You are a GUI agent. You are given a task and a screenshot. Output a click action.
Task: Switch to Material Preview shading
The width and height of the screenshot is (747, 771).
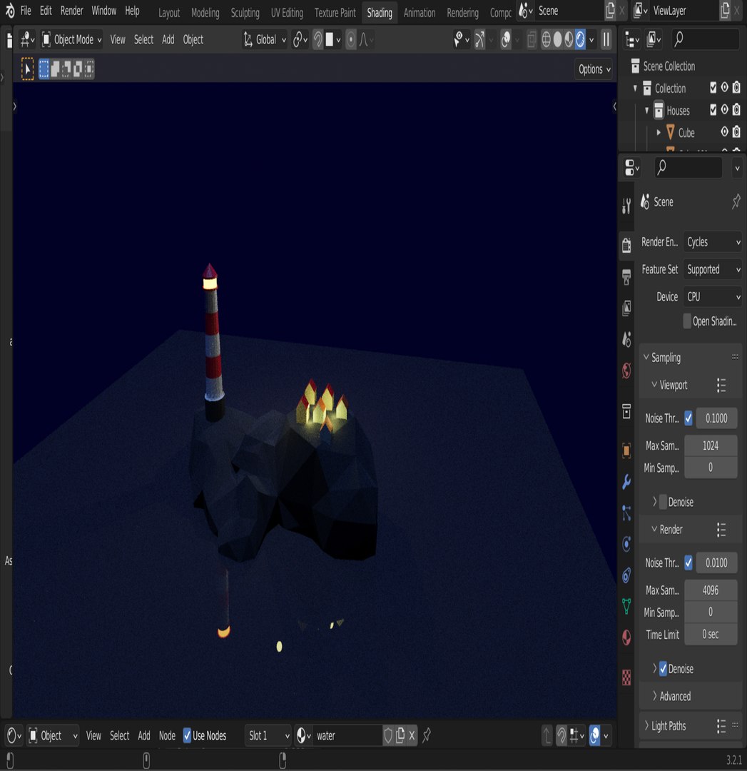coord(569,40)
